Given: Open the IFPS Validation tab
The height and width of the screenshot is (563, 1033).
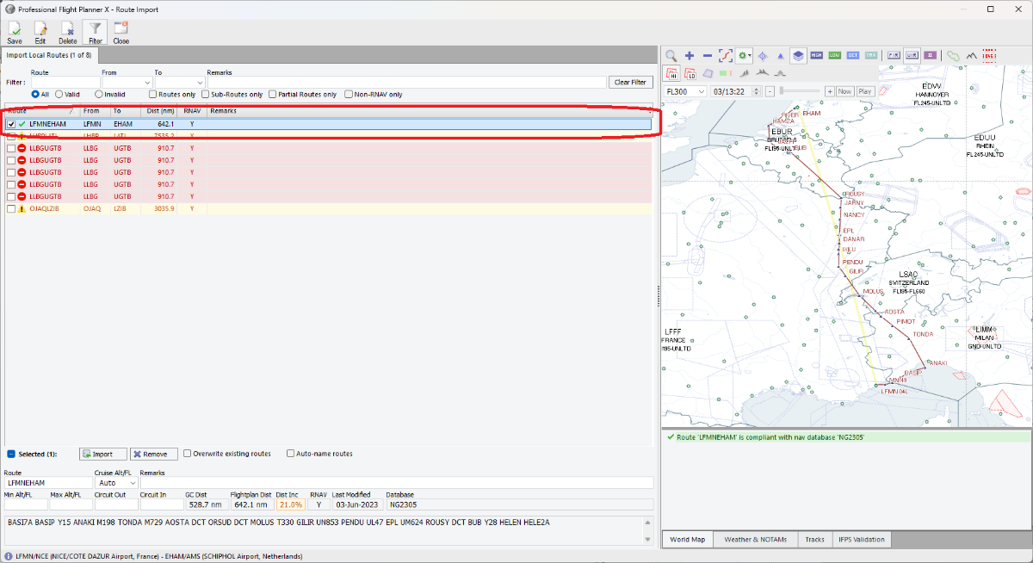Looking at the screenshot, I should (861, 540).
